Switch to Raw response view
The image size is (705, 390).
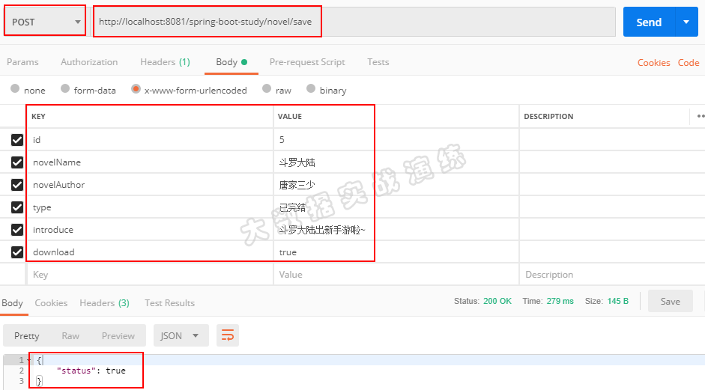70,335
